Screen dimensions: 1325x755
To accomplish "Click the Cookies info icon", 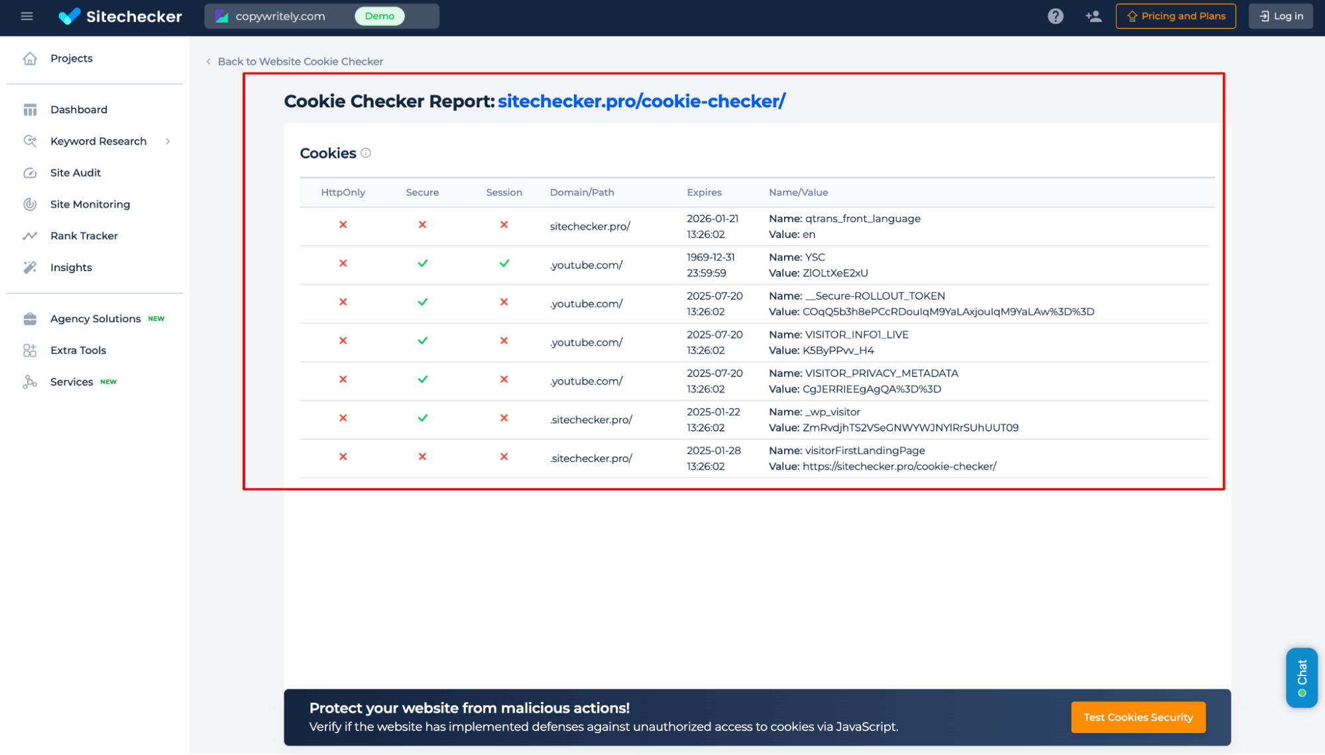I will point(365,153).
